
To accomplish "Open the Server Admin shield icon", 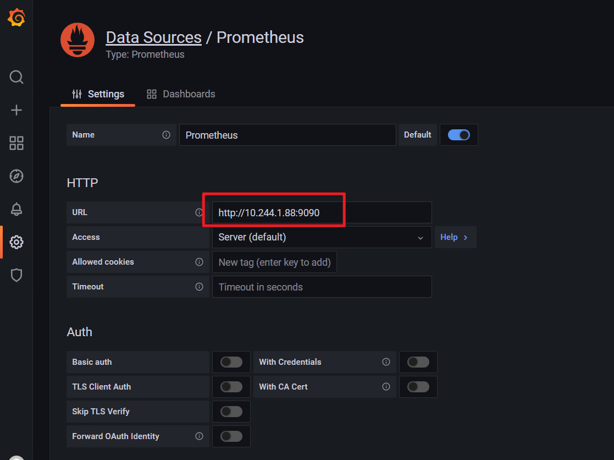I will click(x=16, y=275).
